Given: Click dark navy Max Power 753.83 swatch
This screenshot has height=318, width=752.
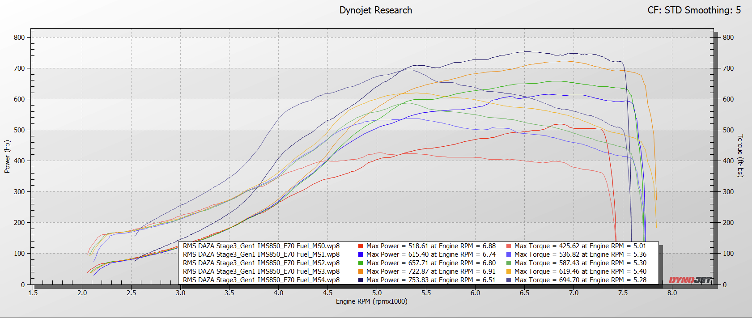Looking at the screenshot, I should (x=361, y=280).
